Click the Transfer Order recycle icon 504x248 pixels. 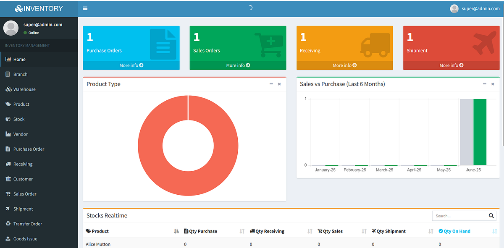tap(8, 224)
